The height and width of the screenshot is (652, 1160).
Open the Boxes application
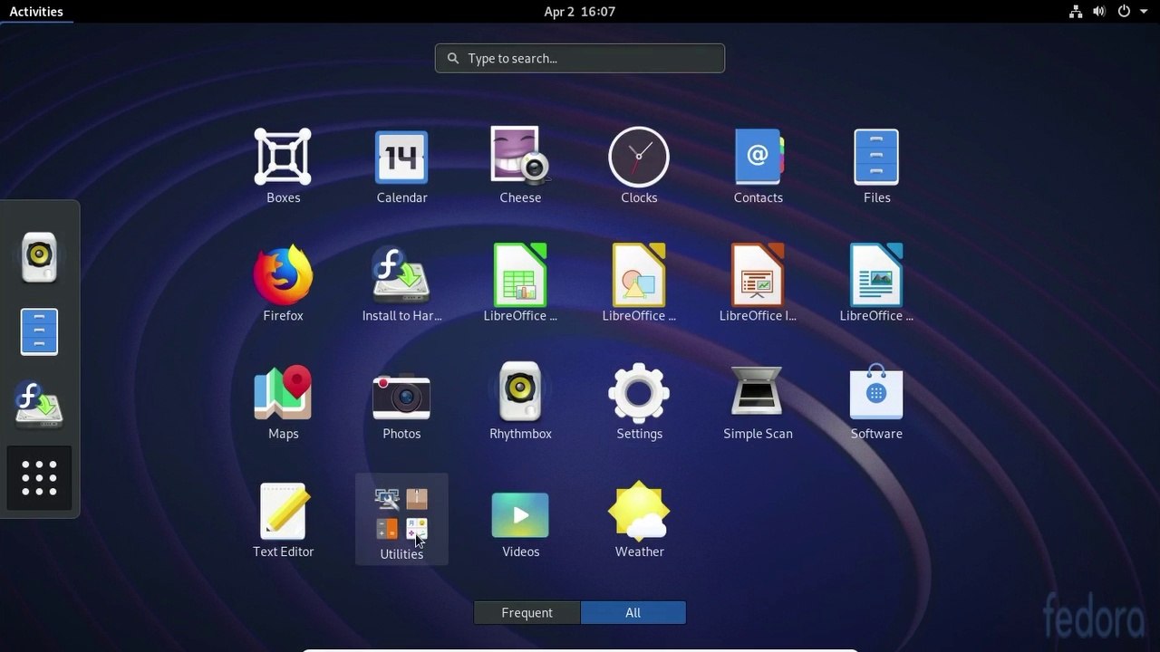click(283, 158)
